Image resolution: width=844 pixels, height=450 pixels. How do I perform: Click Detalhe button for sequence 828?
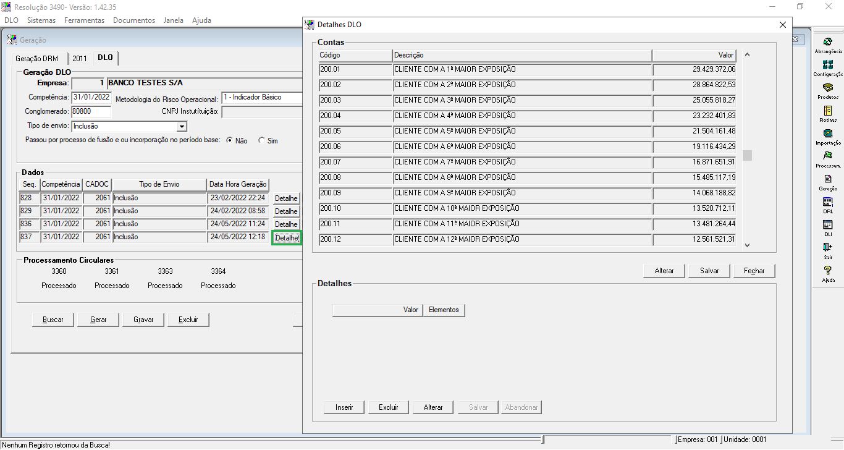[286, 199]
